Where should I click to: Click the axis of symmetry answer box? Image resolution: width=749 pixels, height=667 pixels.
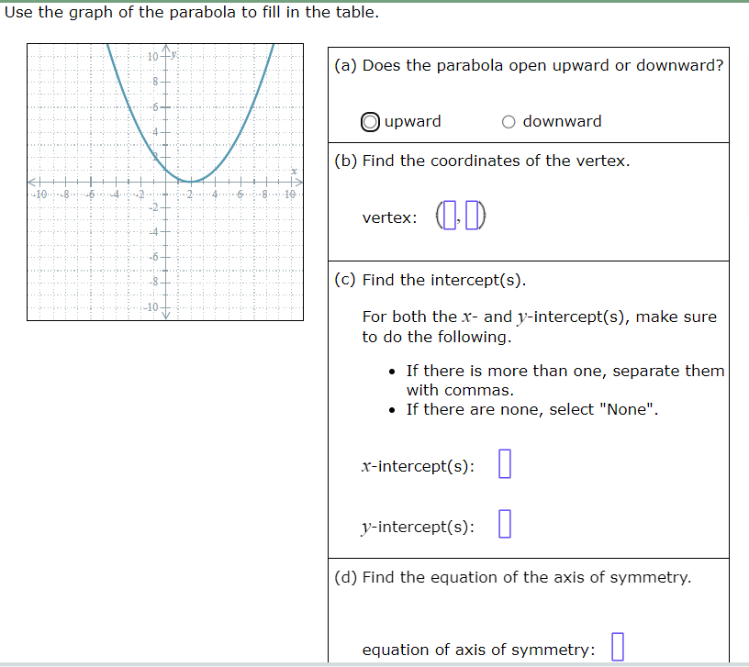618,646
